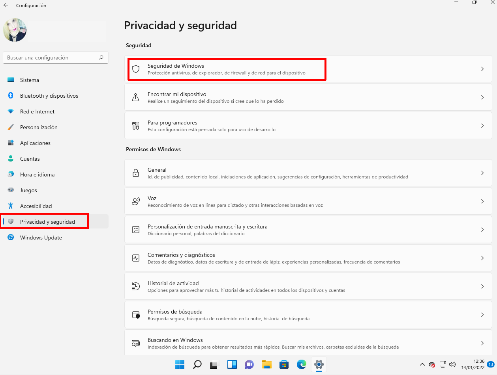The image size is (497, 375).
Task: Open Juegos settings
Action: (x=28, y=190)
